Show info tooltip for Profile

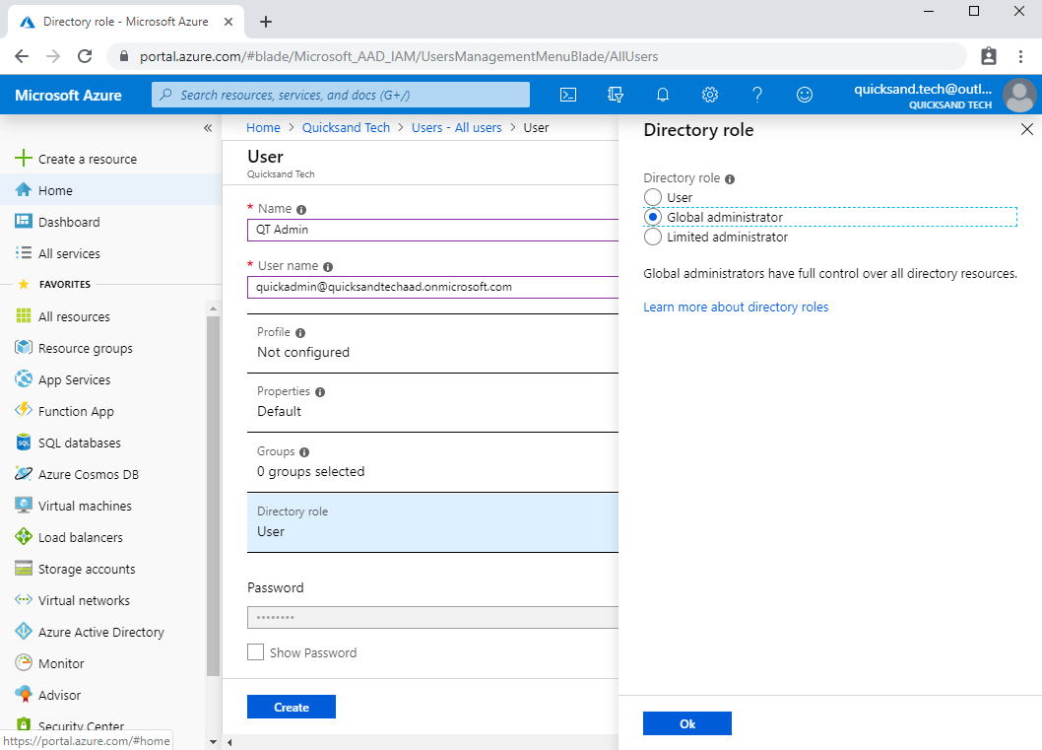300,333
